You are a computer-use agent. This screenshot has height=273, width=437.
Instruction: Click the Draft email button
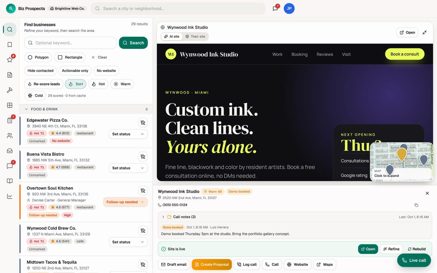pyautogui.click(x=174, y=265)
